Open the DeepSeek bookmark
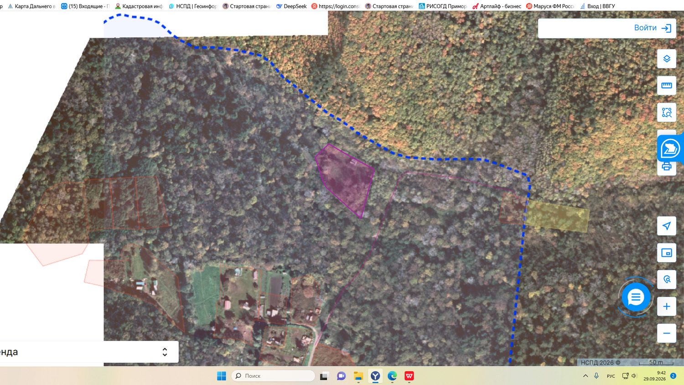This screenshot has width=684, height=385. point(291,6)
